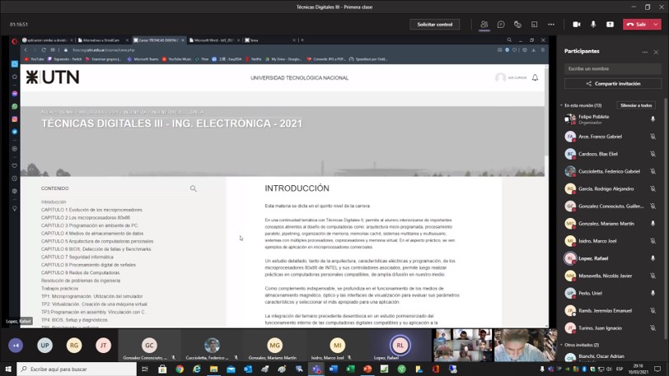Image resolution: width=669 pixels, height=376 pixels.
Task: Click the Compartir invitación button
Action: point(613,84)
